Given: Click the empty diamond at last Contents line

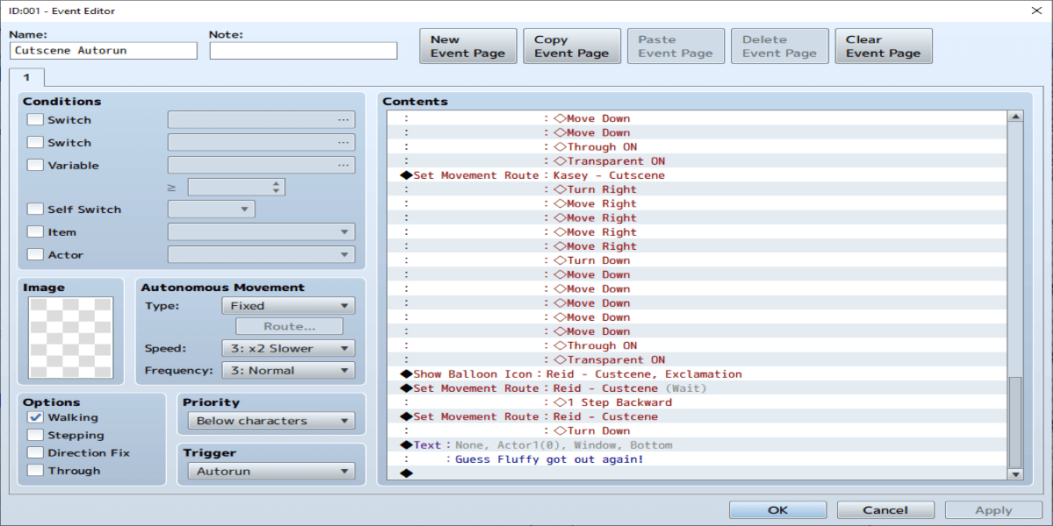Looking at the screenshot, I should pyautogui.click(x=405, y=473).
